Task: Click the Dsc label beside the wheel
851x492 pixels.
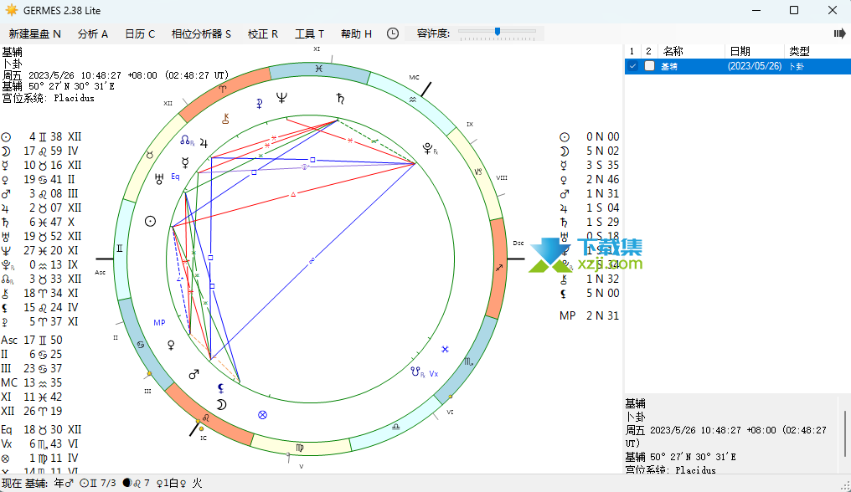Action: (x=518, y=243)
